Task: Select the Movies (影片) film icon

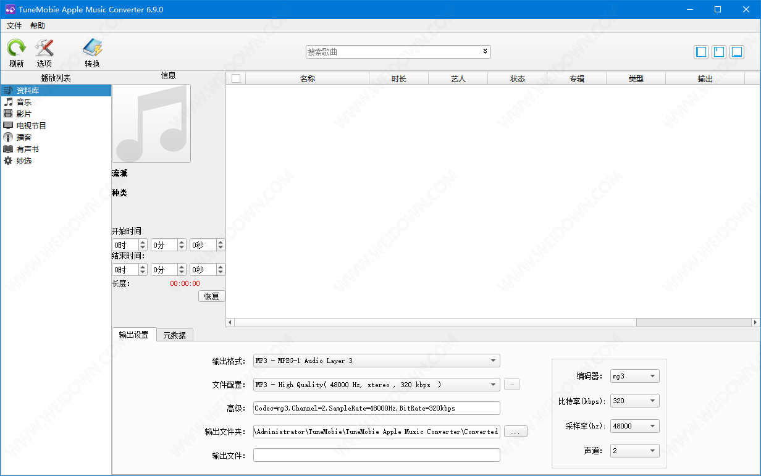Action: [x=8, y=114]
